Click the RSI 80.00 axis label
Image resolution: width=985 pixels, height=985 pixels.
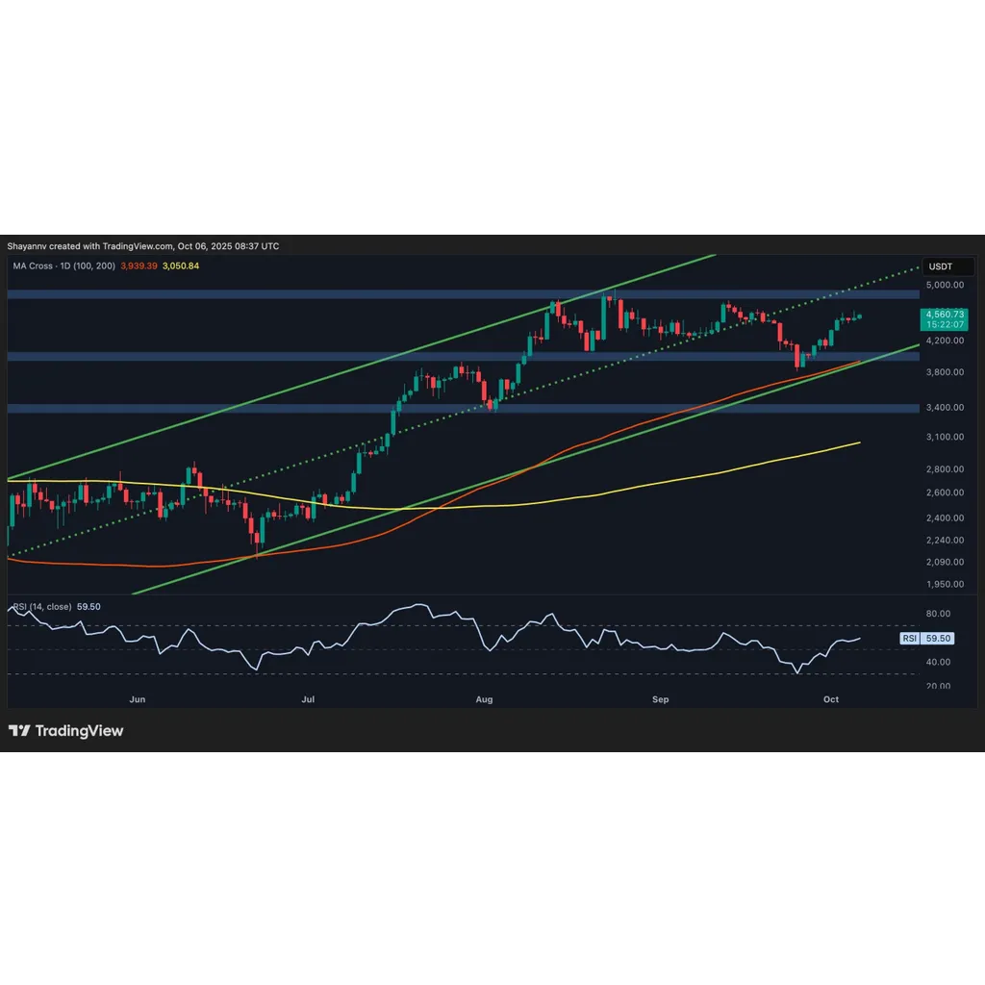pyautogui.click(x=938, y=613)
